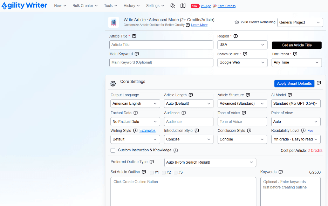Check the #3 outline checkbox
This screenshot has height=206, width=328.
(176, 172)
